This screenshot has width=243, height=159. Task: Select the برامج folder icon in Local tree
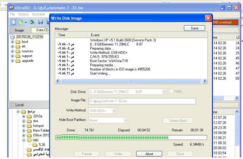click(24, 111)
